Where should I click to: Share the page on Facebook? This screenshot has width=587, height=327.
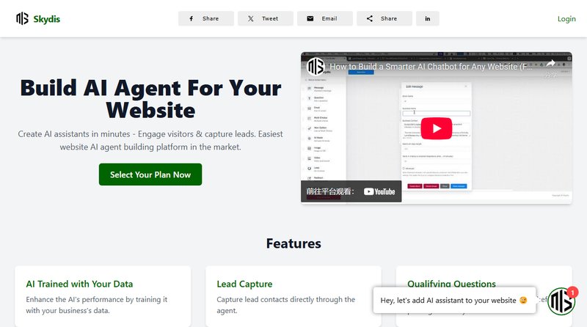pyautogui.click(x=205, y=18)
